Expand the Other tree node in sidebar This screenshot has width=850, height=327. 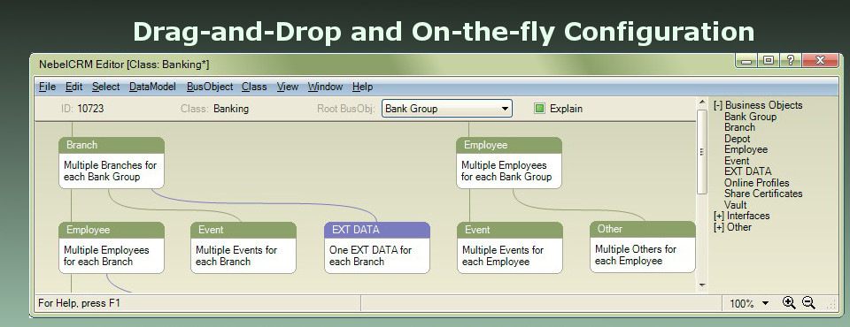719,227
